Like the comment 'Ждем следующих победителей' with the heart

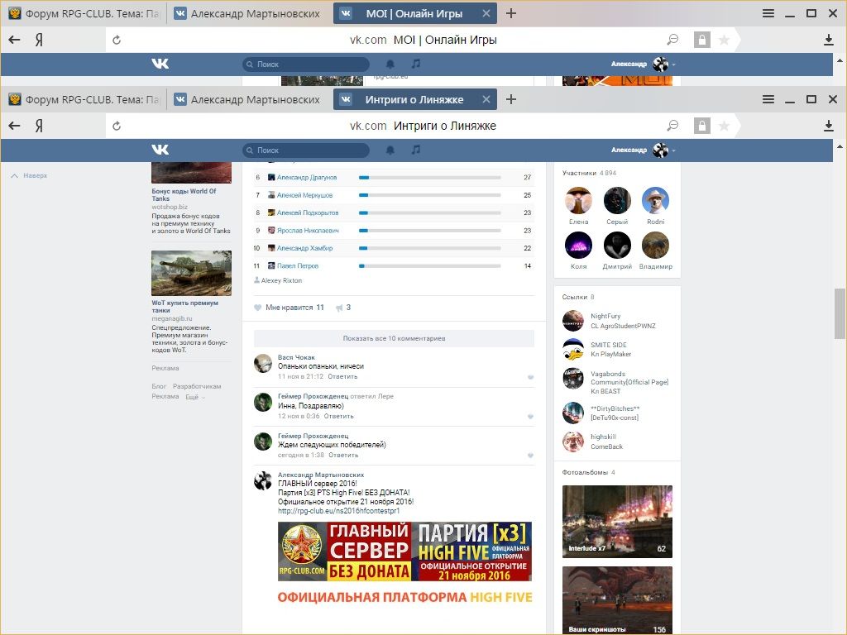coord(530,456)
